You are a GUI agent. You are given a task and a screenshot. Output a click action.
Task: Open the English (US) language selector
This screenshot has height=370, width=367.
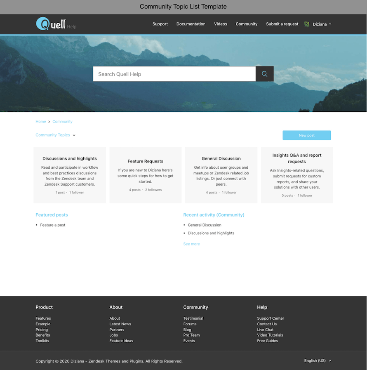point(318,361)
